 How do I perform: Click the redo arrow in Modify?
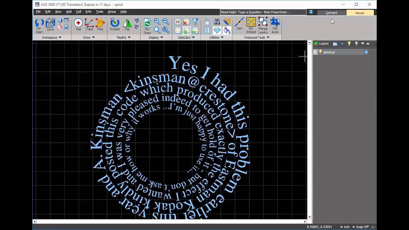(x=136, y=27)
